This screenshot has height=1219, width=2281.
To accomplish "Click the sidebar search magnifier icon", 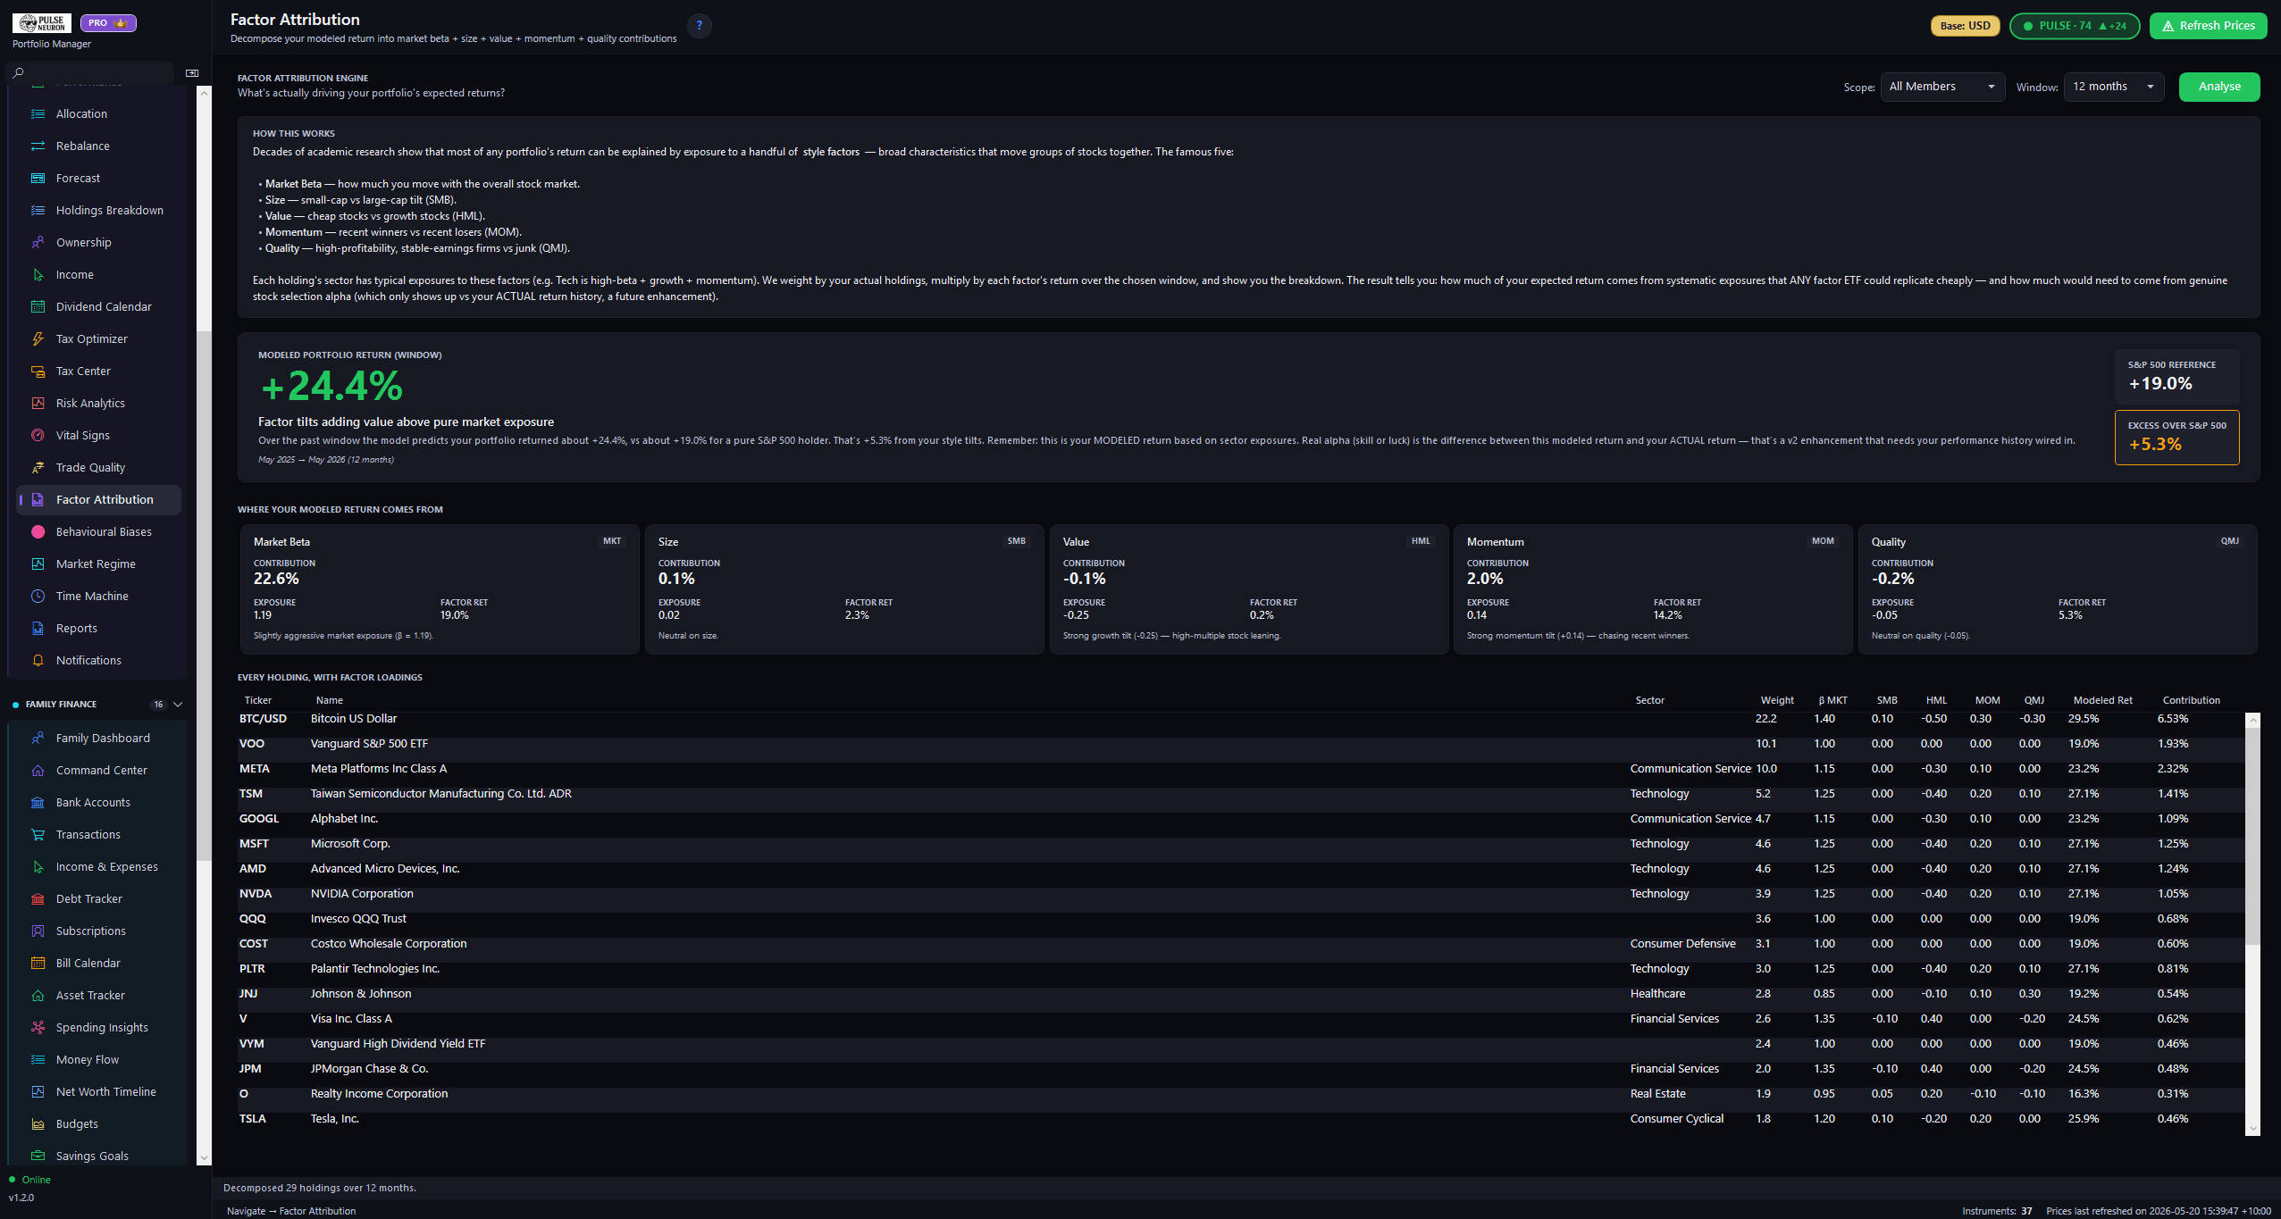I will coord(18,73).
